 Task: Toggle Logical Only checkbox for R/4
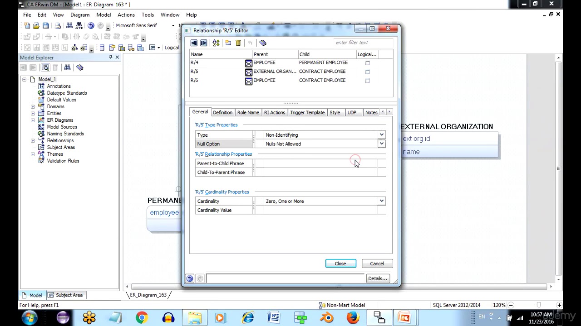(x=368, y=63)
